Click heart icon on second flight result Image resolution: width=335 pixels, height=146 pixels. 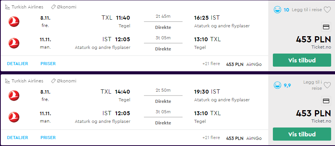[327, 85]
